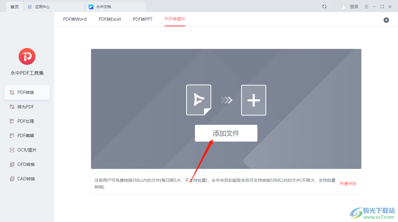This screenshot has width=398, height=222.
Task: Select OCR/图片 in the sidebar
Action: [x=27, y=150]
